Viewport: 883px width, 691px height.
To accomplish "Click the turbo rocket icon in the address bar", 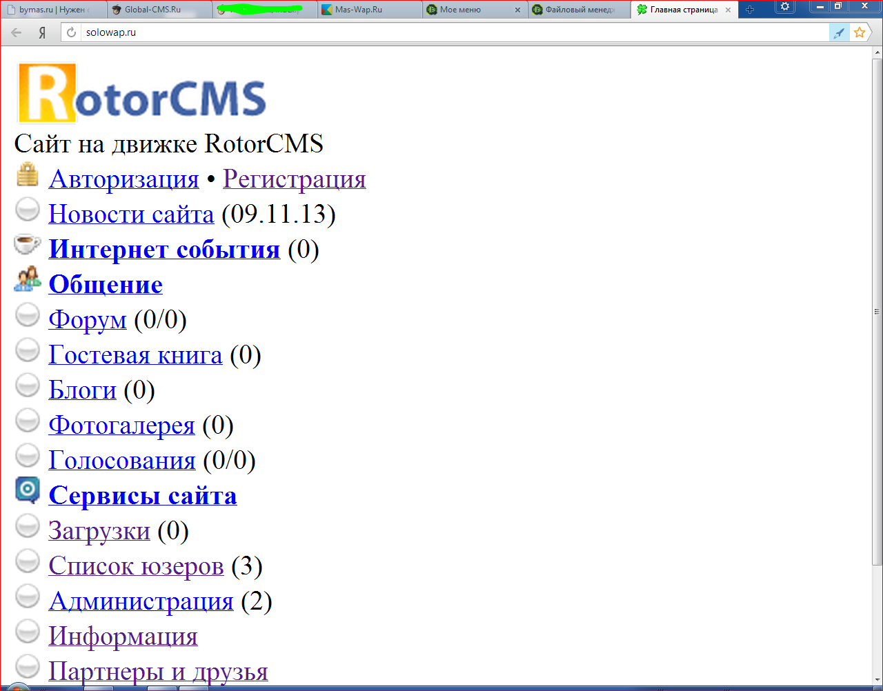I will click(839, 32).
